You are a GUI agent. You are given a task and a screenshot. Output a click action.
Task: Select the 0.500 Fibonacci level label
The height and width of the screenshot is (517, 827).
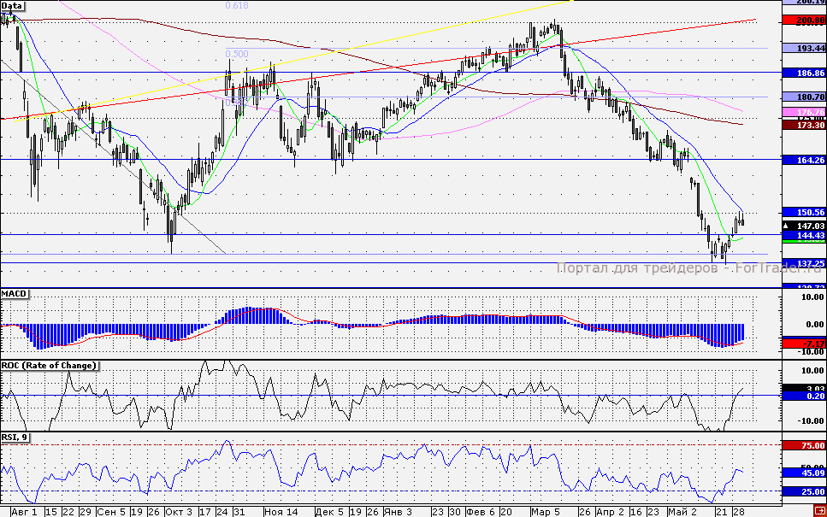click(237, 54)
